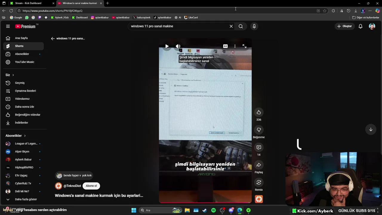Open the sound/channel thumbnail below Remix

tap(259, 199)
